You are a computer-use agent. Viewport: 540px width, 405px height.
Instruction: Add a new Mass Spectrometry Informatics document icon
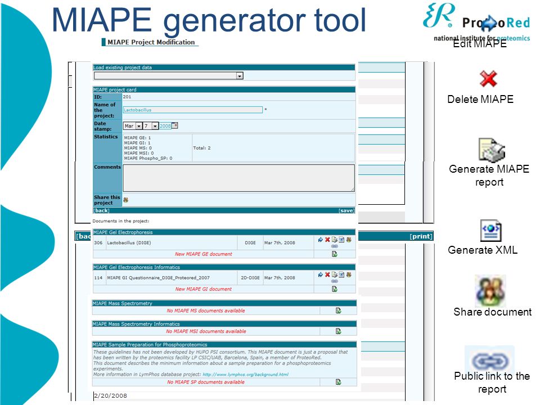(x=339, y=331)
